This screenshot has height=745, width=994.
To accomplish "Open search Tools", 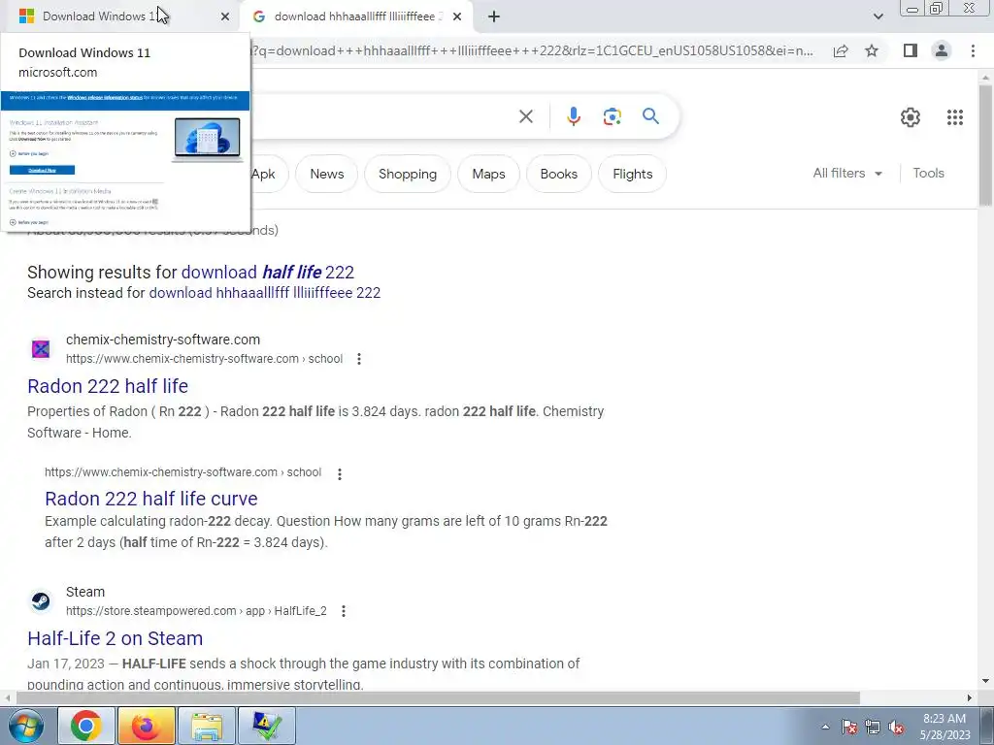I will pos(928,173).
